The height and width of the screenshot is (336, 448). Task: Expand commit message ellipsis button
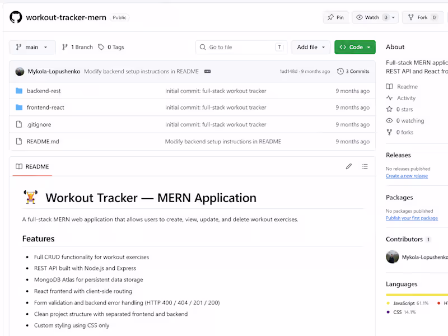coord(207,72)
